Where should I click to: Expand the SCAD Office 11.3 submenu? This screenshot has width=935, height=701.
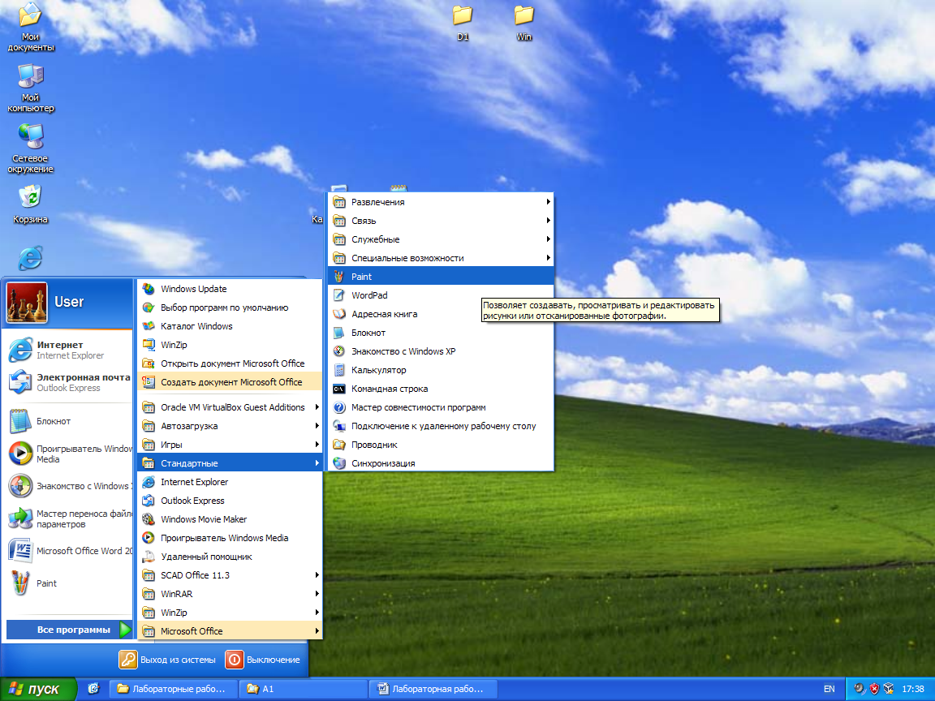[x=231, y=575]
